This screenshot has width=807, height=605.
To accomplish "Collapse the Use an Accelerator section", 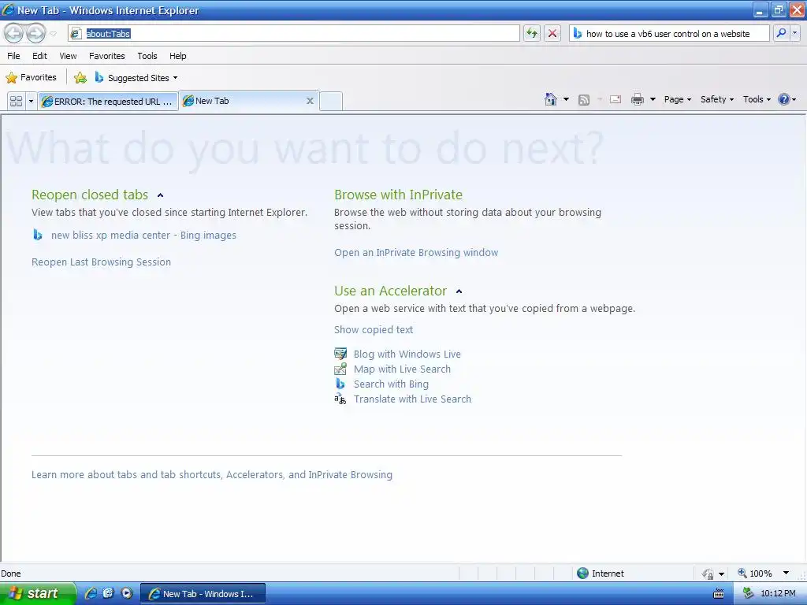I will pos(459,291).
